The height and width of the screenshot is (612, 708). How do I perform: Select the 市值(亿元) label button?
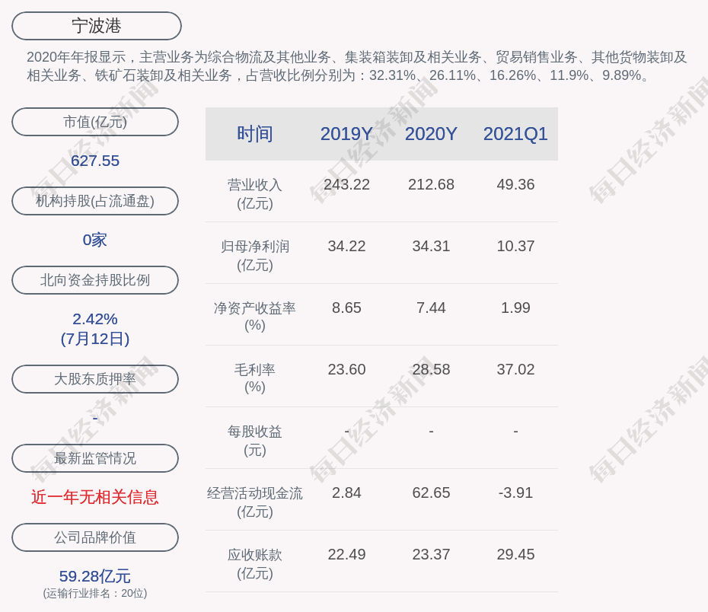tap(95, 122)
